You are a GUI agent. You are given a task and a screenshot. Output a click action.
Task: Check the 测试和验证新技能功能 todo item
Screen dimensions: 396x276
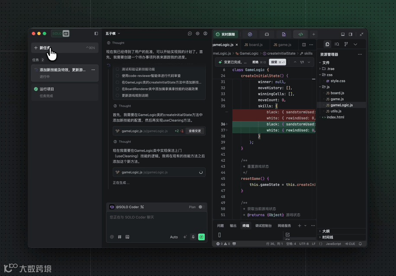pos(118,69)
